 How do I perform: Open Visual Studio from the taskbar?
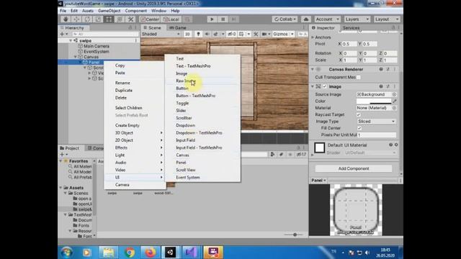point(191,253)
